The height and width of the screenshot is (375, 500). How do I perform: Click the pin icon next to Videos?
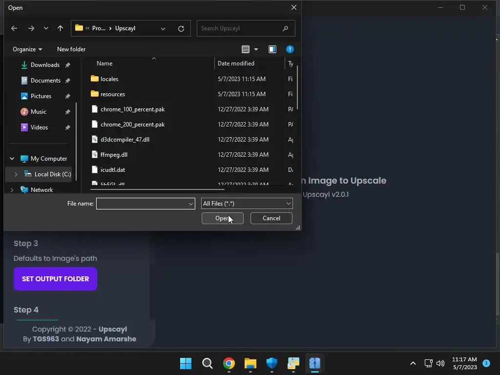(67, 127)
